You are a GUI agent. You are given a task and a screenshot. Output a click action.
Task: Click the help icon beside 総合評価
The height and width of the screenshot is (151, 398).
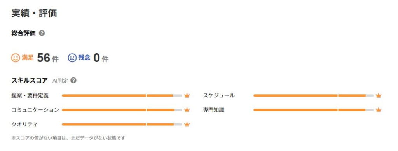pyautogui.click(x=42, y=33)
